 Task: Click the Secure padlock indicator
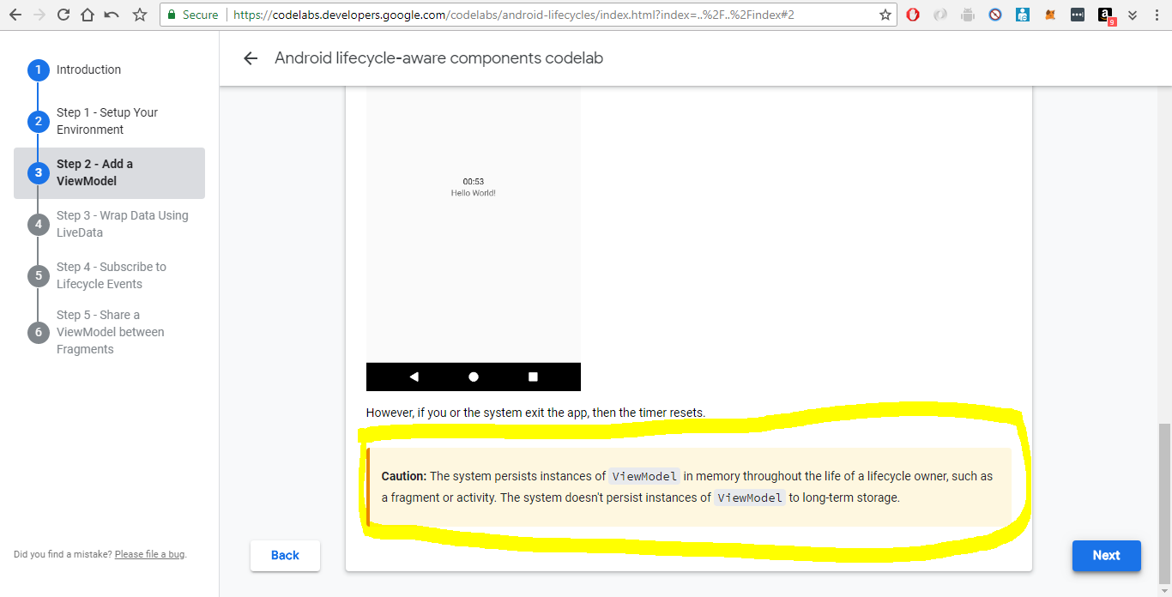click(x=193, y=15)
